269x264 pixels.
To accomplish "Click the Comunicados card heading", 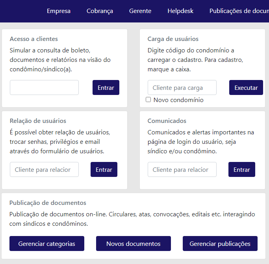I will [x=167, y=121].
